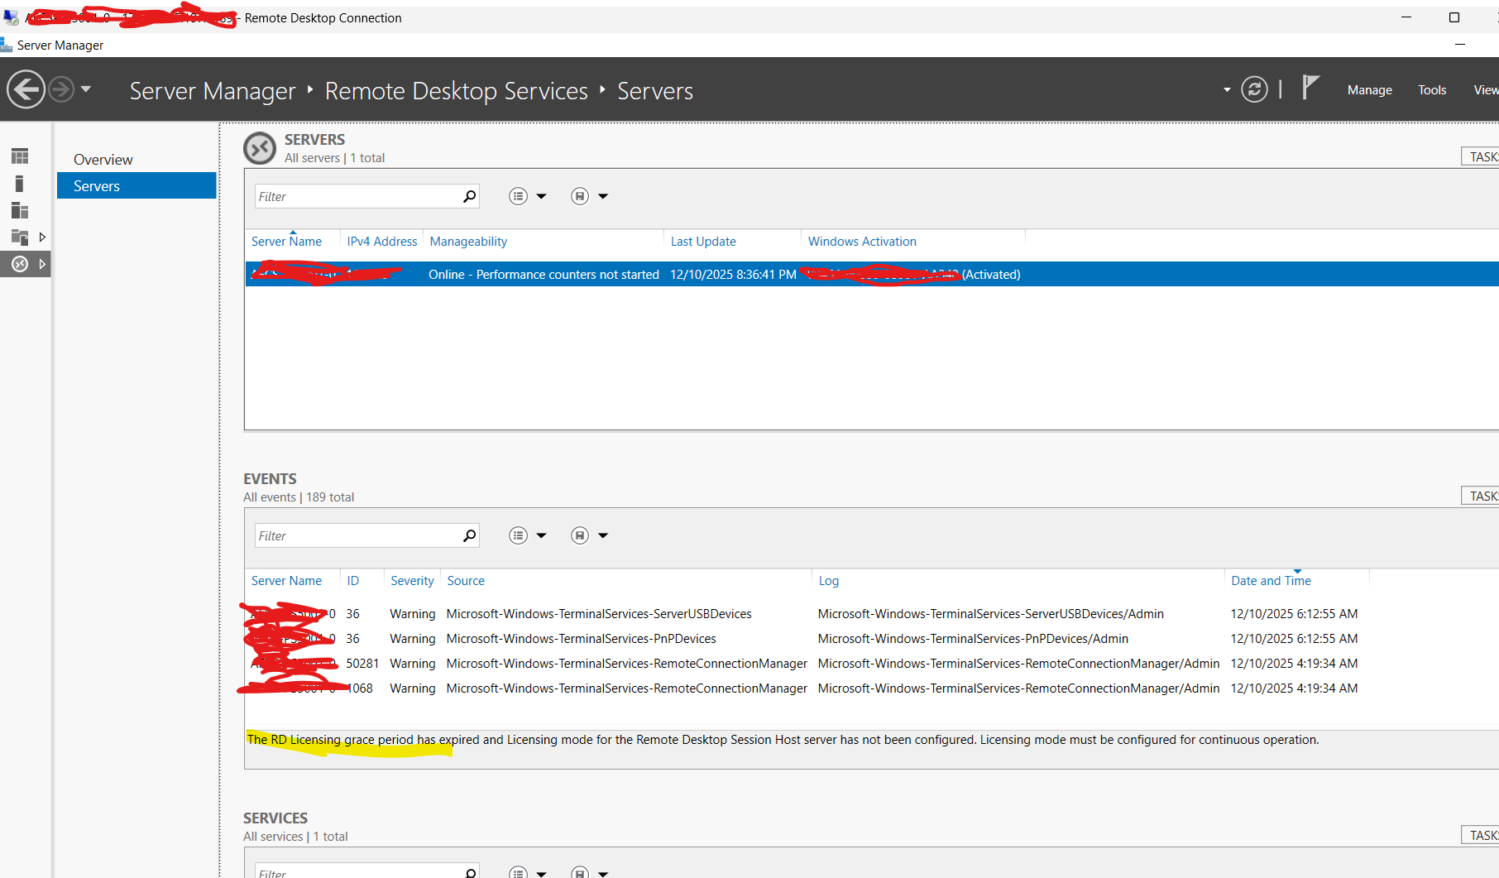Sort servers by Windows Activation column
Viewport: 1499px width, 878px height.
pyautogui.click(x=862, y=242)
